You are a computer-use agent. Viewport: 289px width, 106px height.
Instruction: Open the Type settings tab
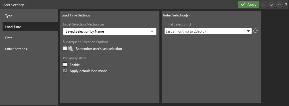[x=30, y=16]
